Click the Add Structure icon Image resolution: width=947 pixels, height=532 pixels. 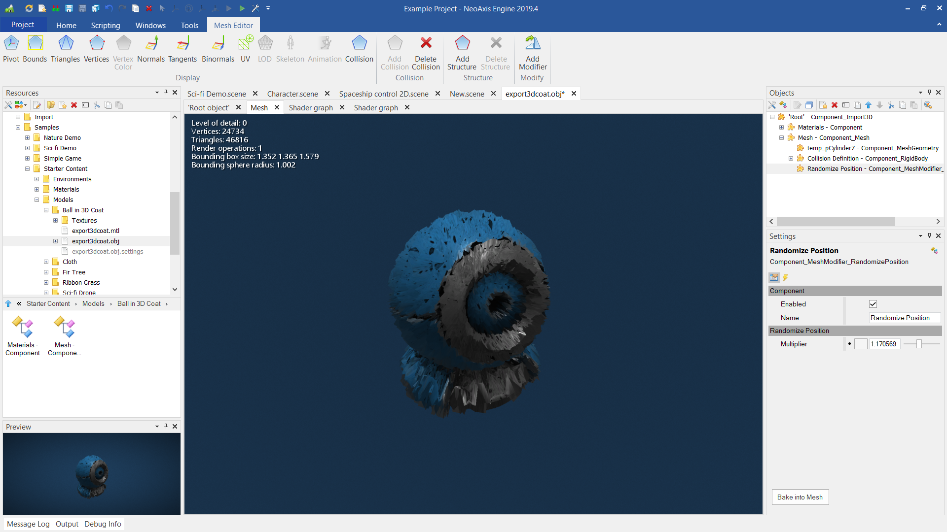coord(462,44)
